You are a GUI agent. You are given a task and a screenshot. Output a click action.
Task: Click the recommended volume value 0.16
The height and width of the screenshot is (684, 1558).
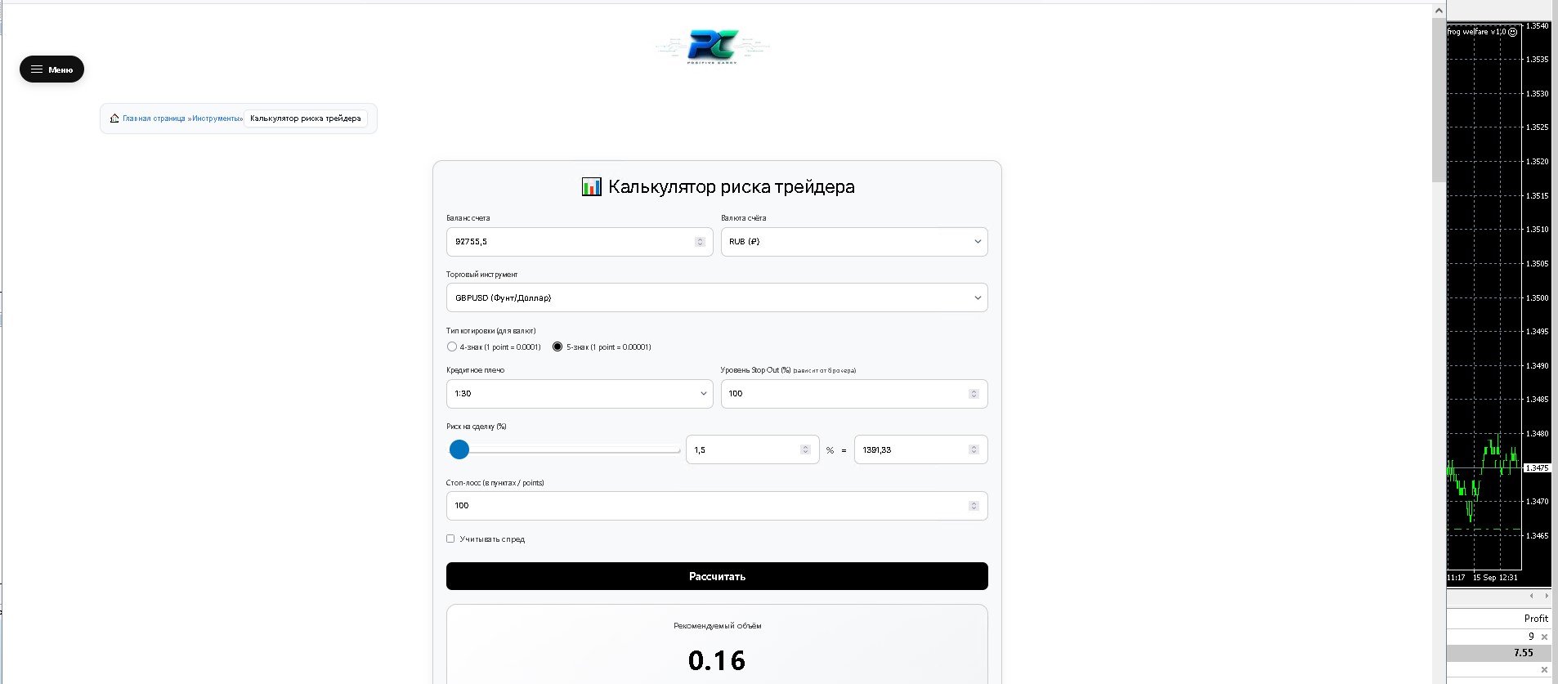click(717, 660)
